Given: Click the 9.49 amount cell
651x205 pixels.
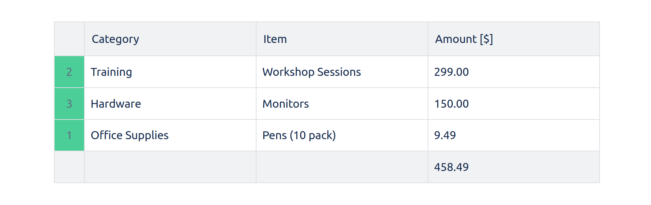Looking at the screenshot, I should 445,135.
